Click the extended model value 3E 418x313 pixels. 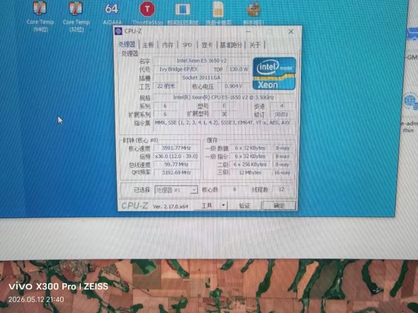click(225, 114)
